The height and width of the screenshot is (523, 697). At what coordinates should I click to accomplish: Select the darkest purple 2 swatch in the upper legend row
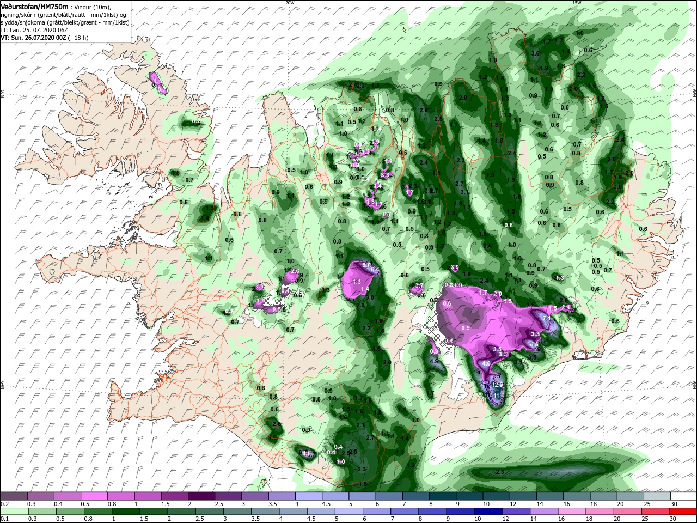201,496
